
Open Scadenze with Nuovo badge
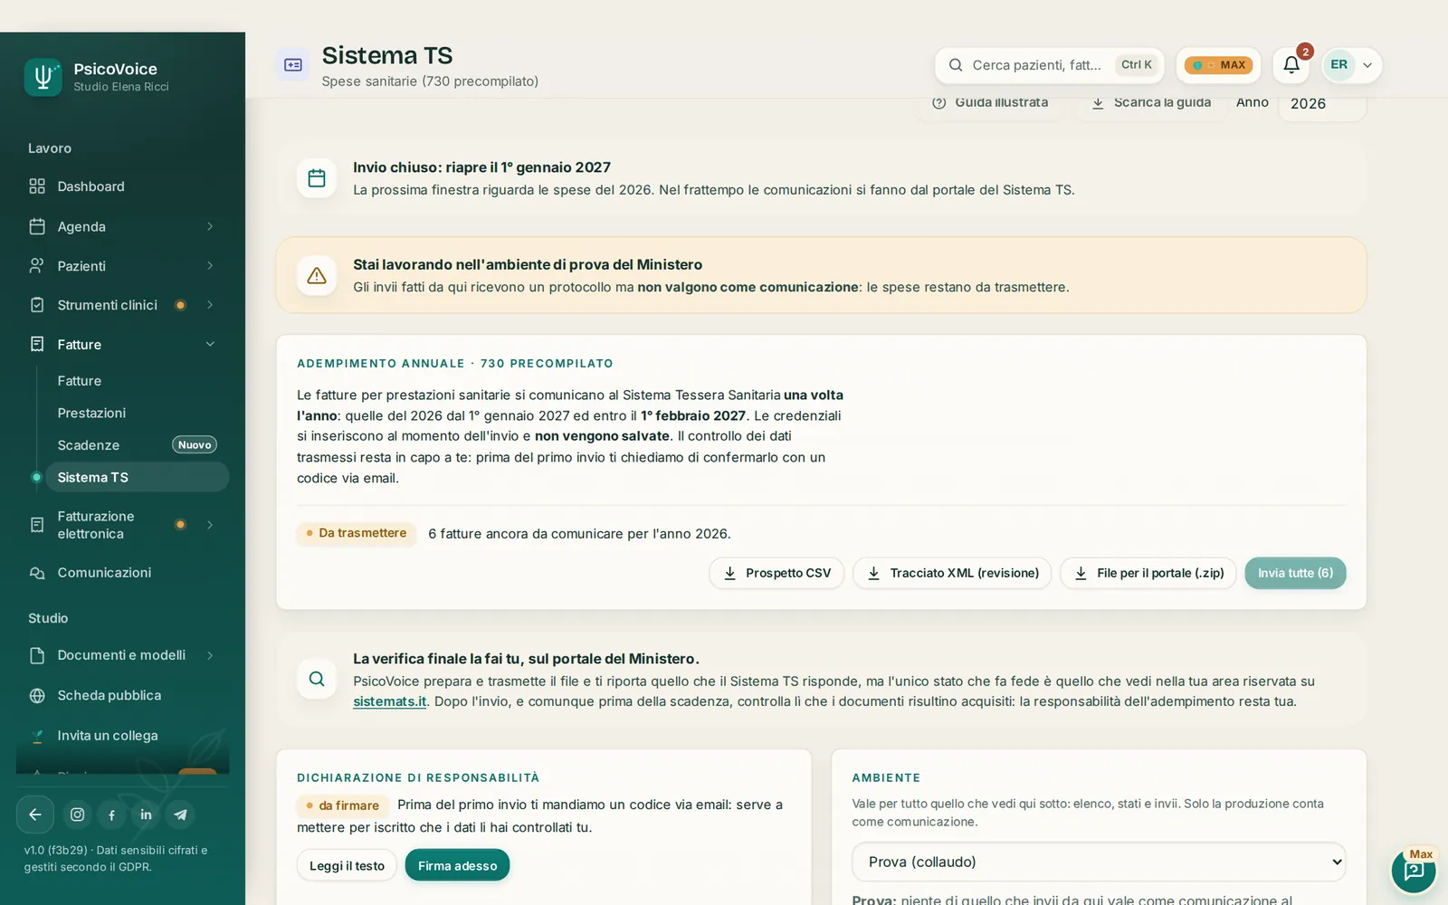137,445
